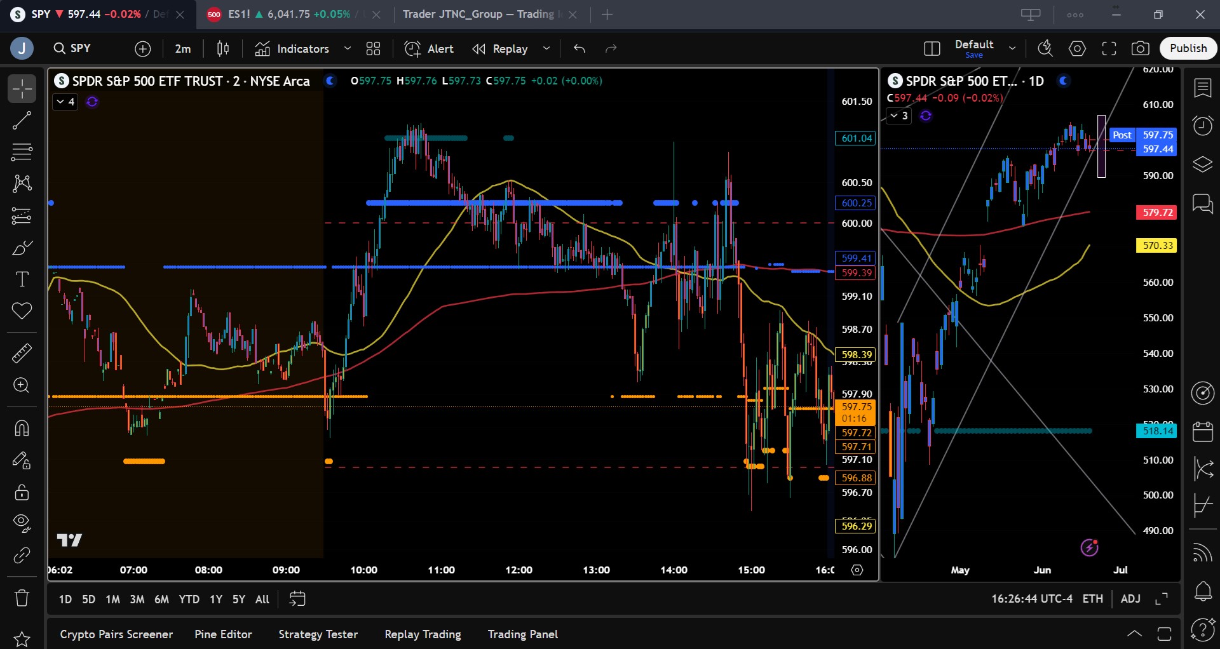1220x649 pixels.
Task: Change the 2m chart interval
Action: pos(183,48)
